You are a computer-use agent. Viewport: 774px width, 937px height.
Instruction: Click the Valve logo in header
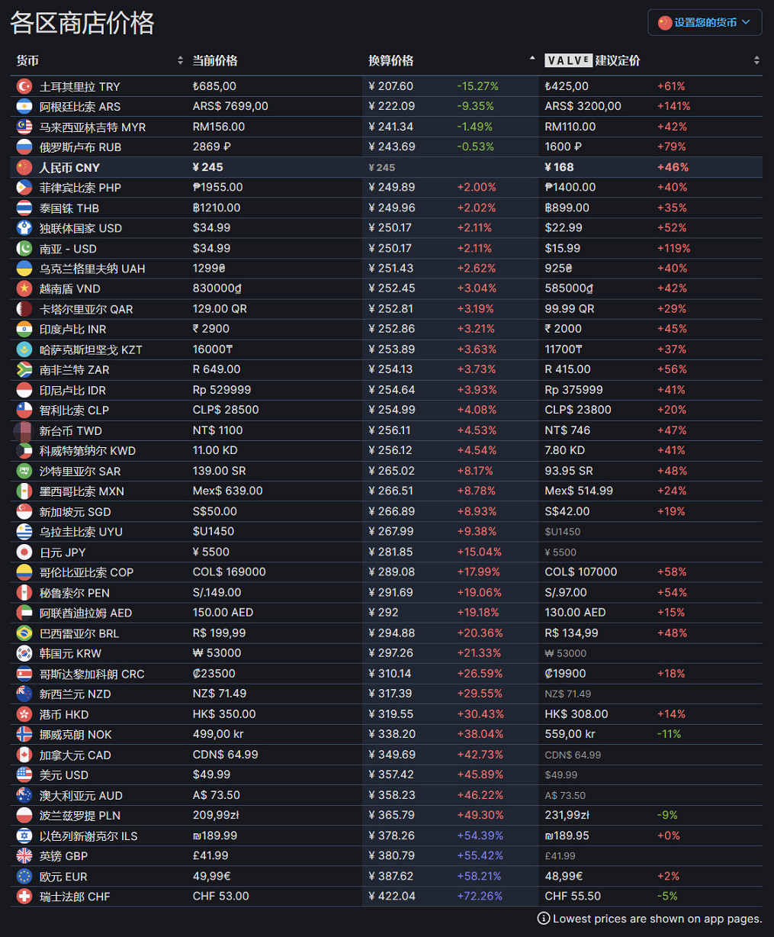click(568, 60)
